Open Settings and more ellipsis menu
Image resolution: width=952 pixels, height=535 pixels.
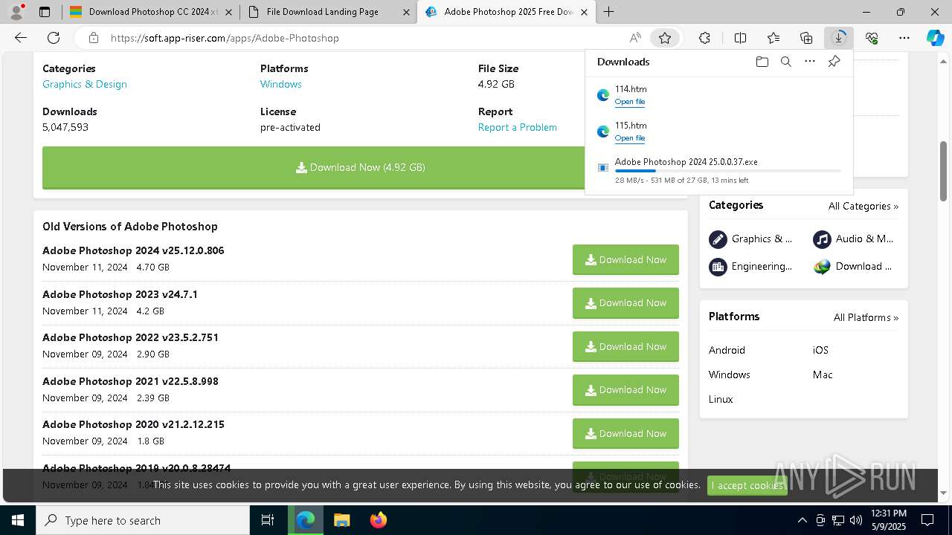pos(904,38)
